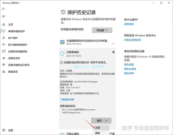Choose 还原 from the actions menu
Screen dimensions: 173x135
pos(101,128)
